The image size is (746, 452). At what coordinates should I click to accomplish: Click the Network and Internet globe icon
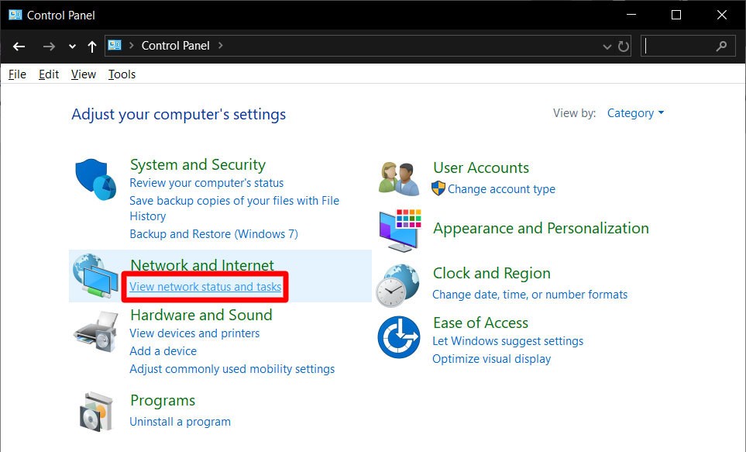tap(95, 276)
